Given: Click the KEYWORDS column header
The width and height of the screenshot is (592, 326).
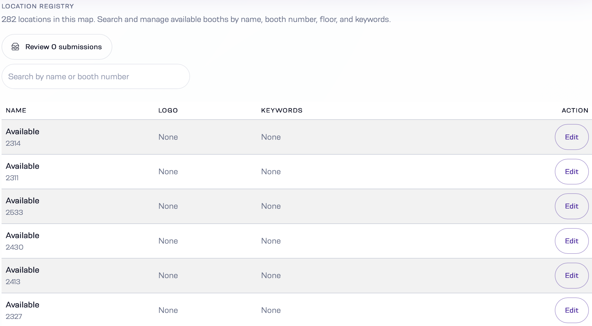Looking at the screenshot, I should pos(282,110).
